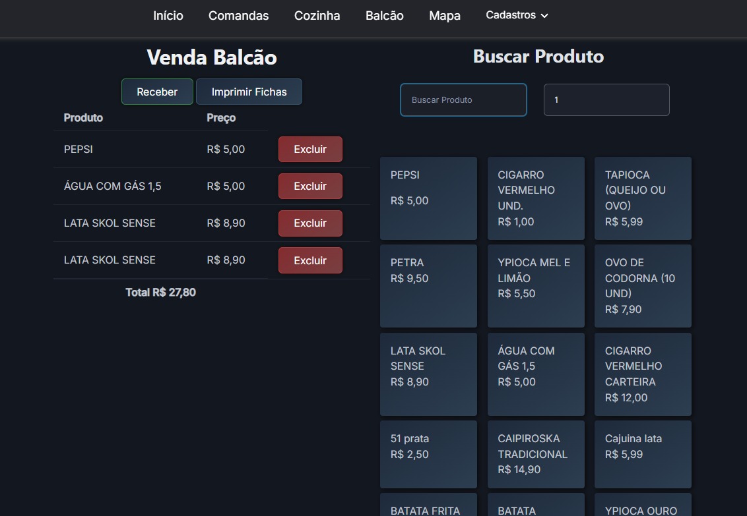Click the 51 prata product card
The image size is (747, 516).
click(428, 454)
